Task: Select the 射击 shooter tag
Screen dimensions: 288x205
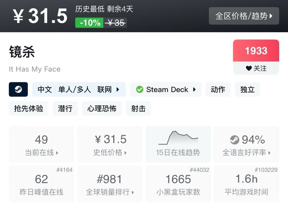Action: point(138,108)
